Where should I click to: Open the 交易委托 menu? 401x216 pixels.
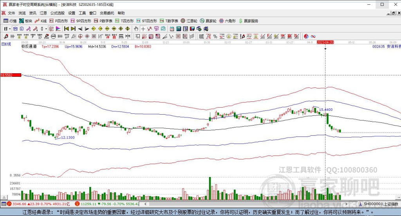coord(107,13)
